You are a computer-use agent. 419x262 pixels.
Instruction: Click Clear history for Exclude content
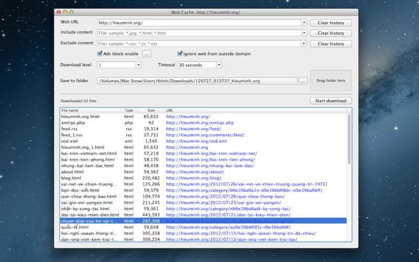[x=330, y=43]
